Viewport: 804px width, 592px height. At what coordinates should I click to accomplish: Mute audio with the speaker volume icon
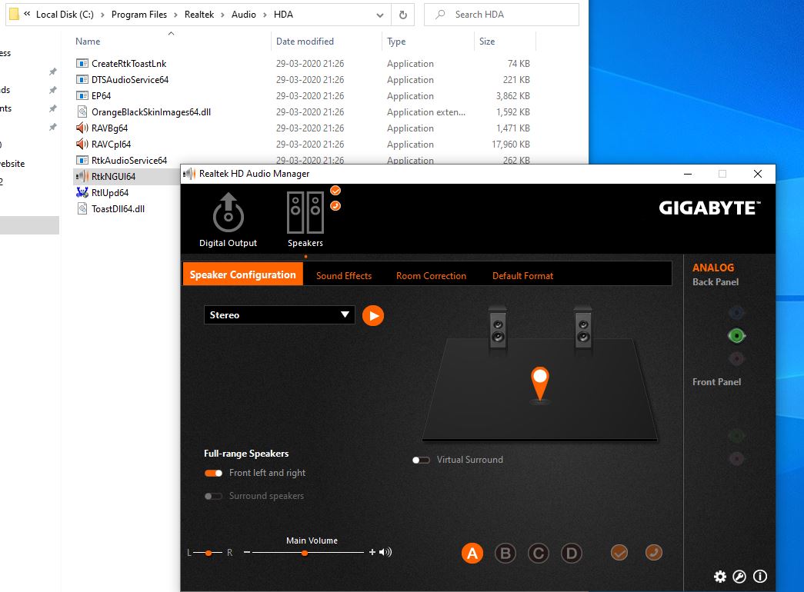click(385, 552)
